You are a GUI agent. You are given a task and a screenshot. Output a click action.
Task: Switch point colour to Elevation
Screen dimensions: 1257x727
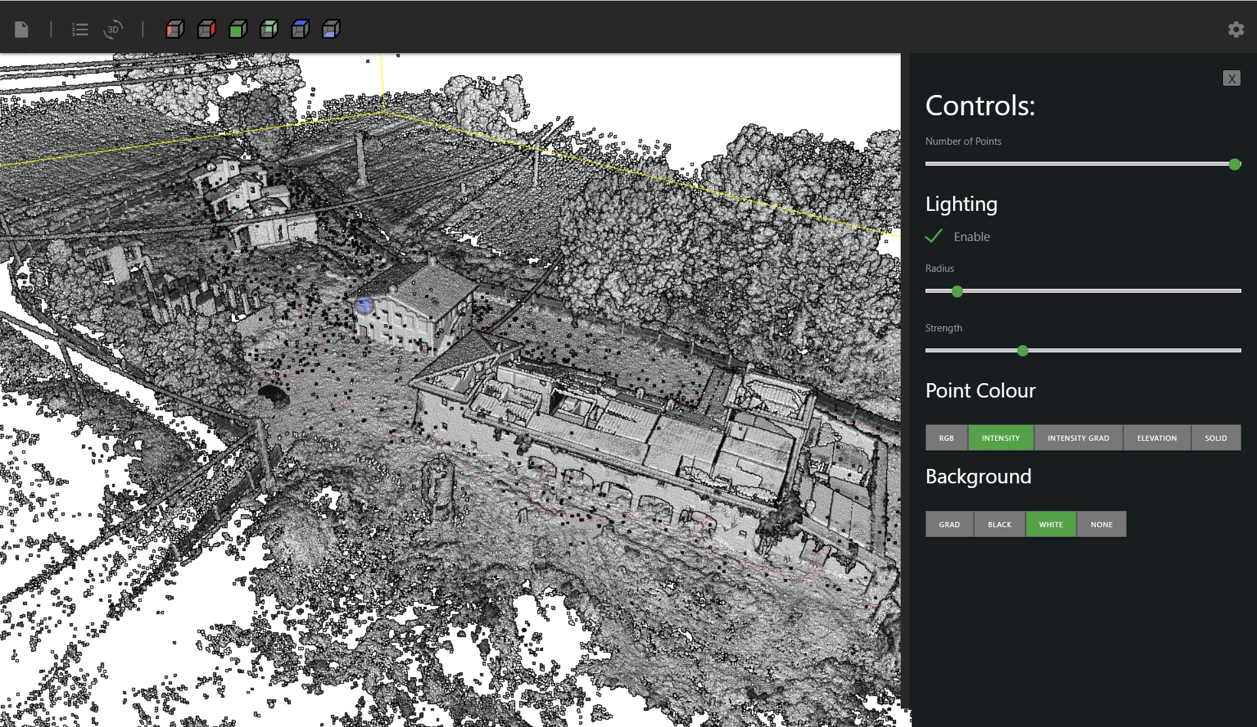1157,438
